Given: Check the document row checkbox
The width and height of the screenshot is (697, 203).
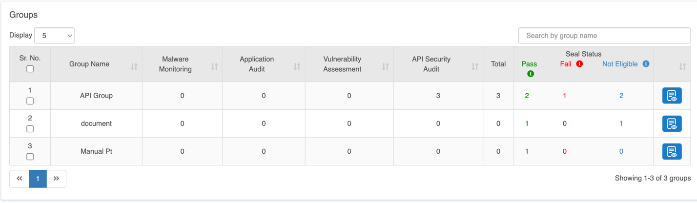Looking at the screenshot, I should (x=30, y=129).
